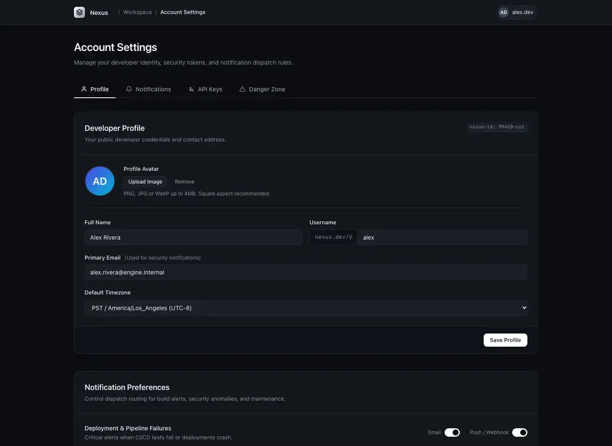This screenshot has height=446, width=612.
Task: Click the Account Settings breadcrumb
Action: (x=183, y=12)
